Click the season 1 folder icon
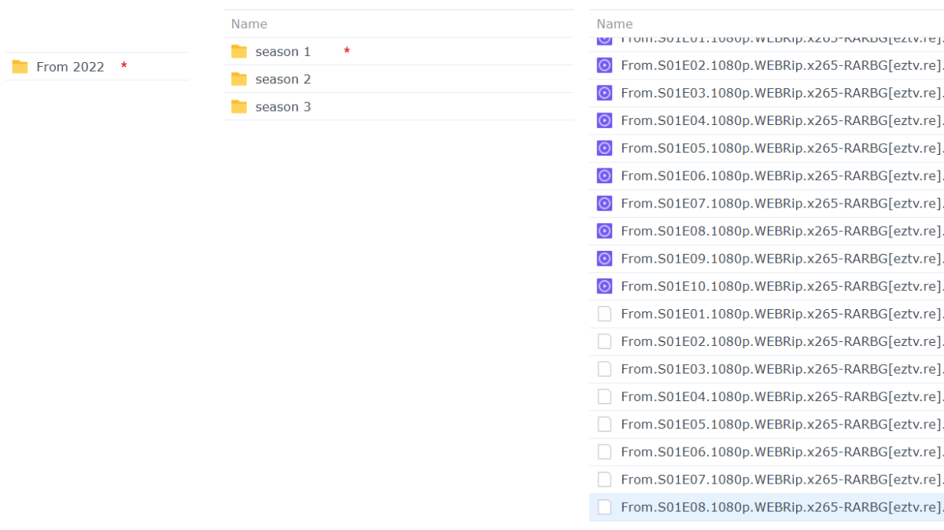Screen dimensions: 944x530 tap(239, 51)
